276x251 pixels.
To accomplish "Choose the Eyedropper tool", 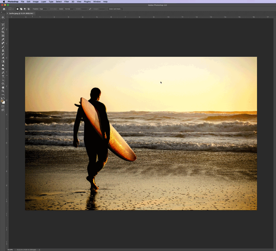I will click(3, 39).
